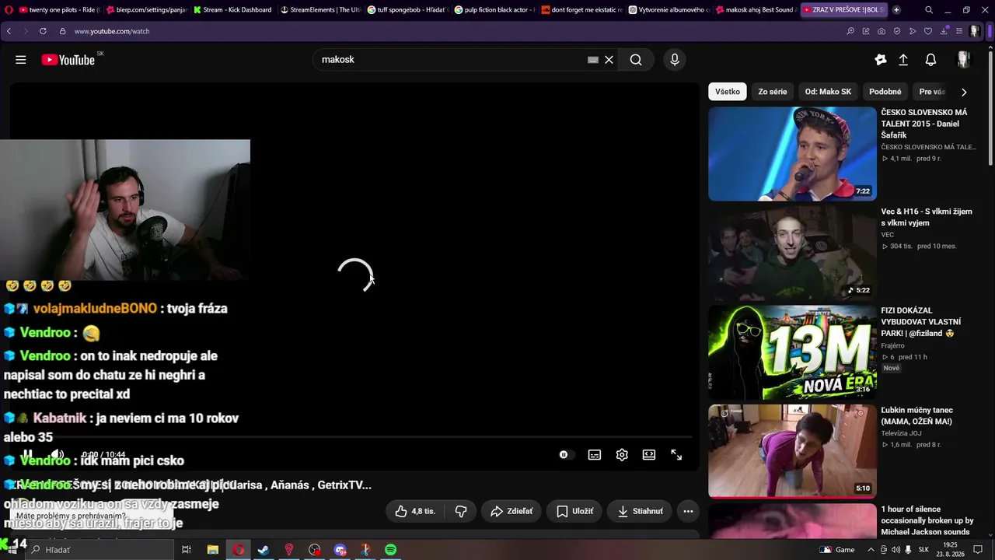
Task: Open more actions three-dot menu
Action: tap(688, 511)
